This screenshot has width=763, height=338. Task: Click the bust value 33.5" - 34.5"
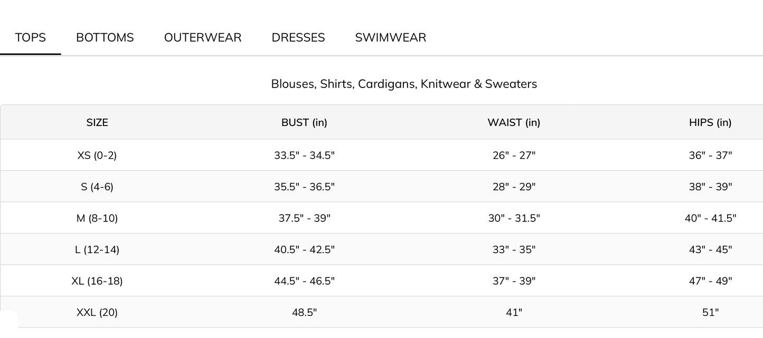[304, 155]
